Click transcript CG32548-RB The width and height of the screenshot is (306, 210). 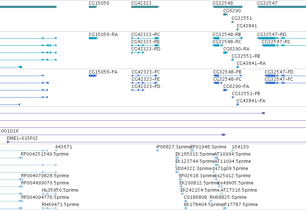pos(227,35)
